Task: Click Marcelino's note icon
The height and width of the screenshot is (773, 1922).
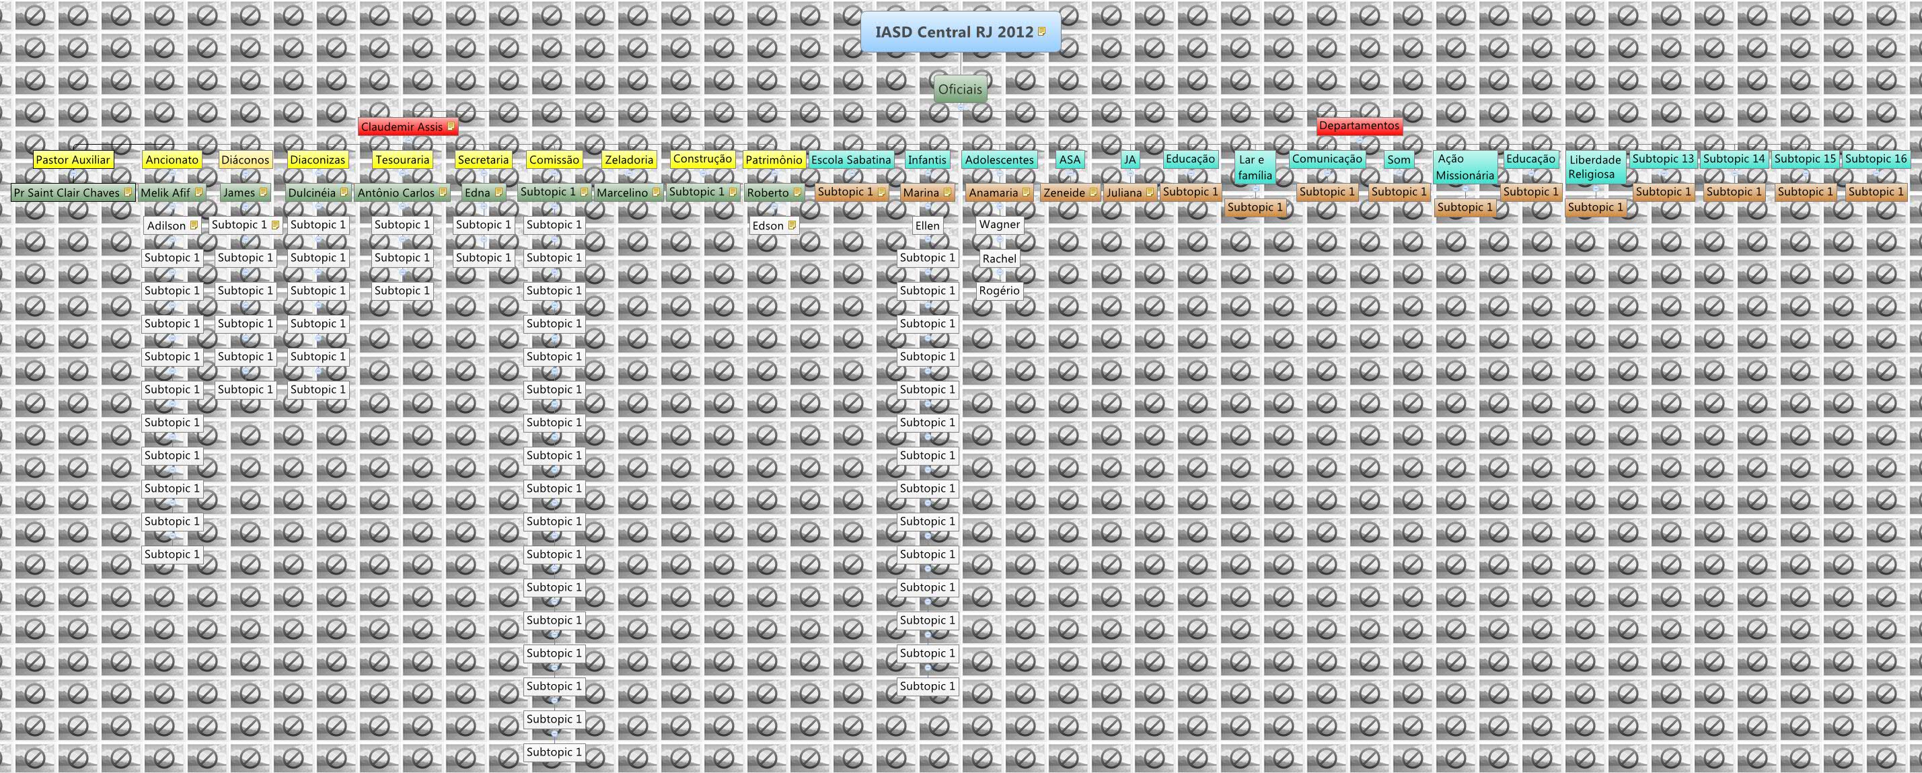Action: pos(656,192)
